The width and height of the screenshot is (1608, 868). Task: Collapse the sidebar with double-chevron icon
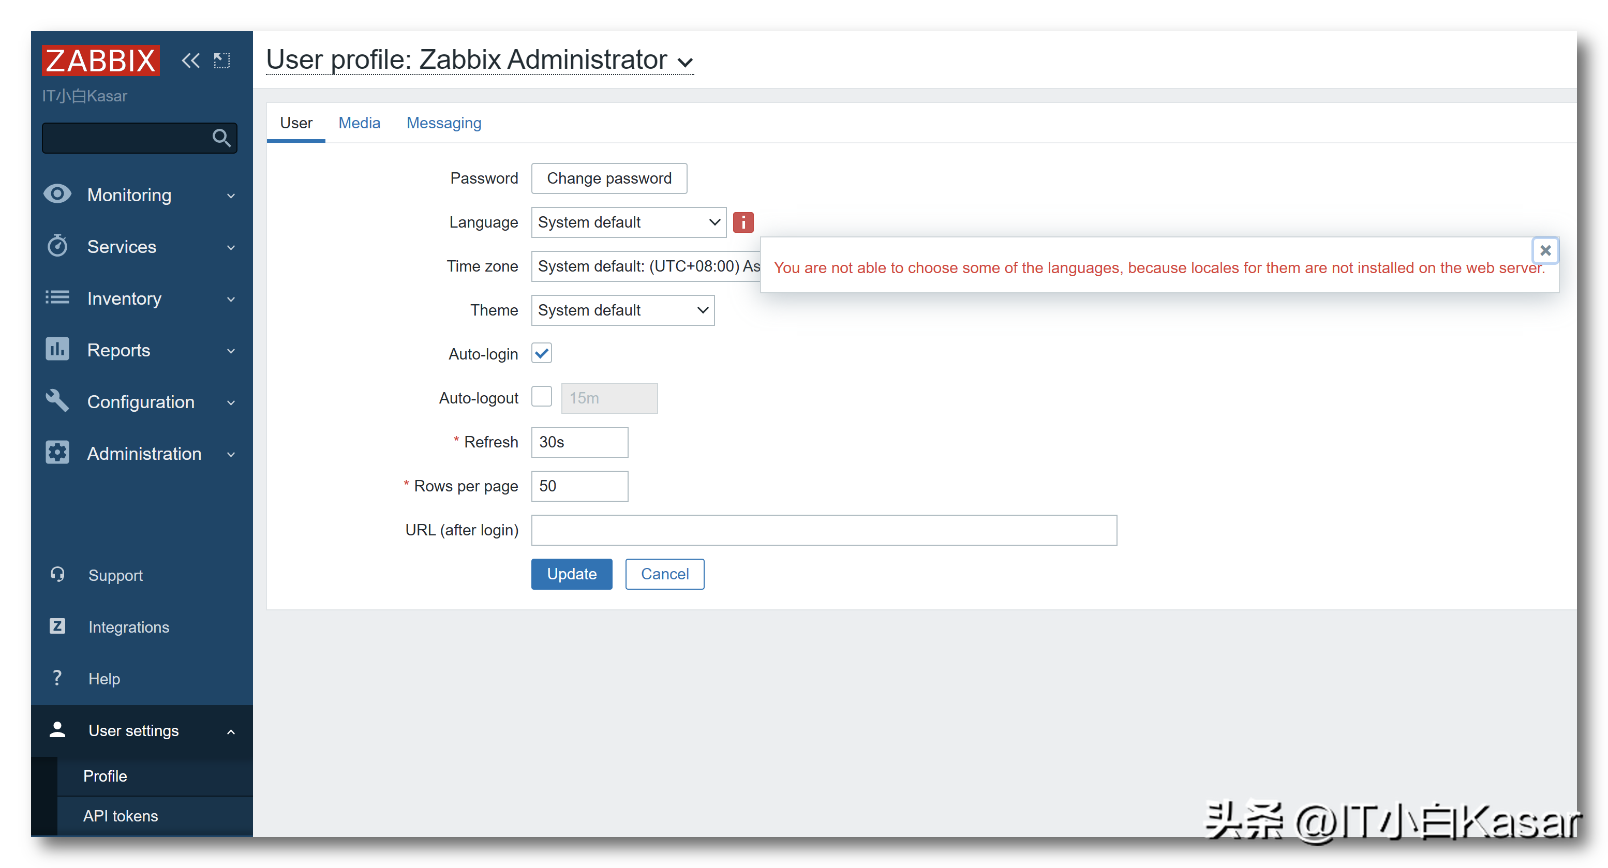(x=190, y=61)
